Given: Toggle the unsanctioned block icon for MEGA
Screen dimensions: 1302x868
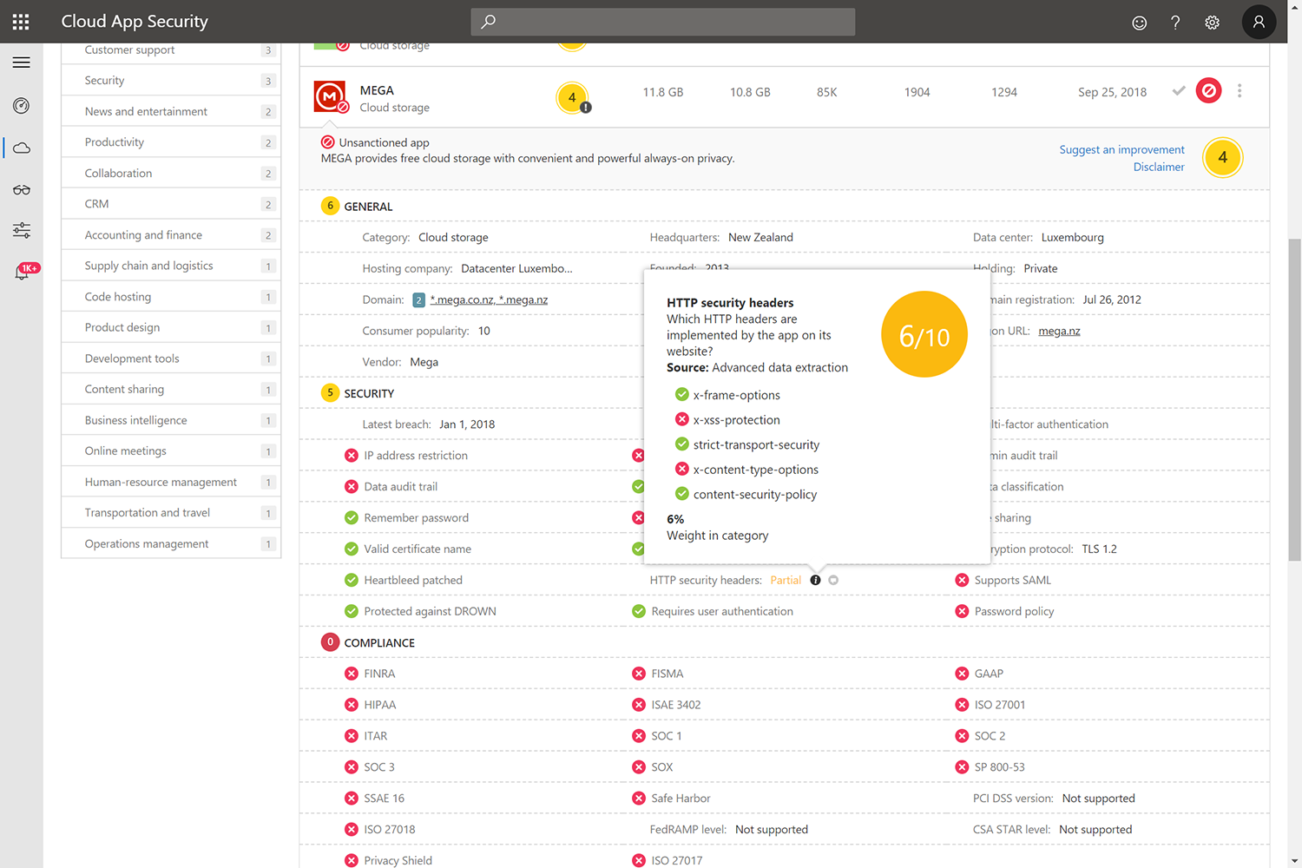Looking at the screenshot, I should click(1208, 90).
